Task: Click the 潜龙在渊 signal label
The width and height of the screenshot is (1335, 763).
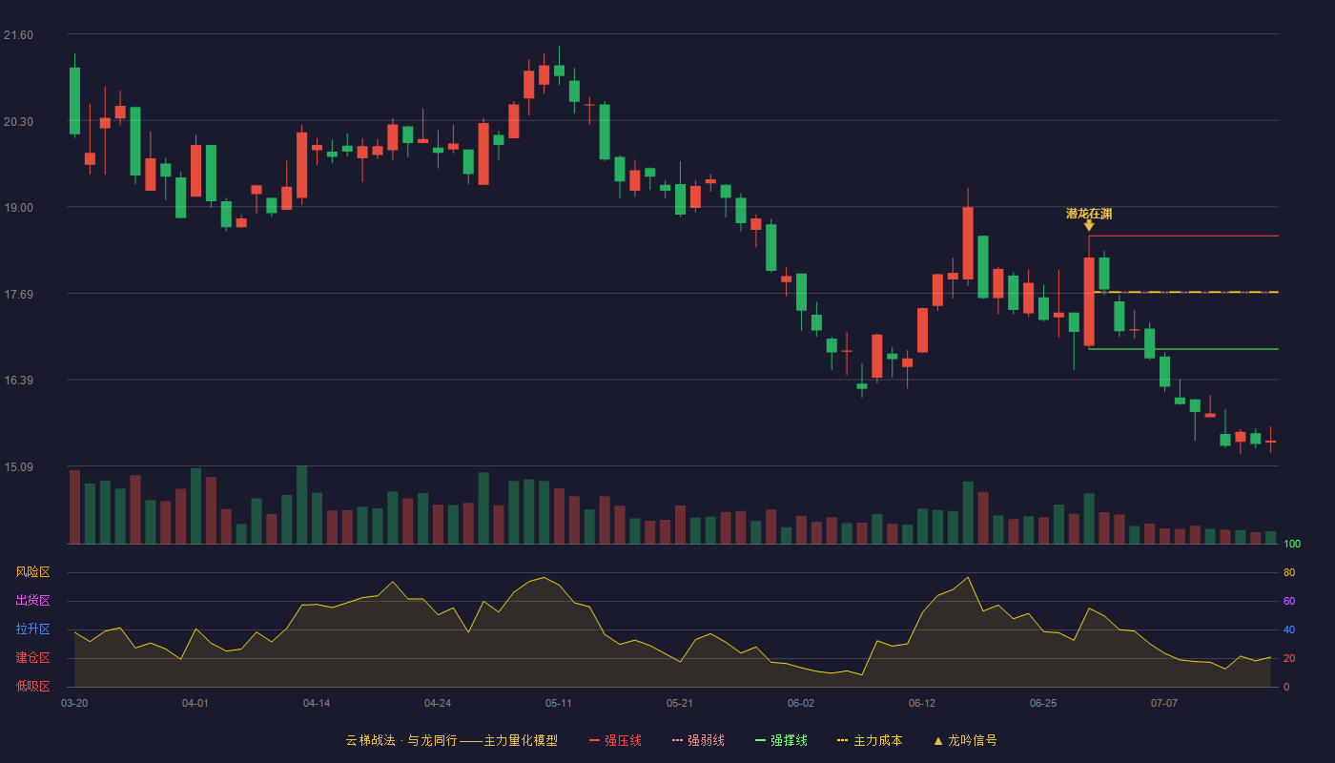Action: 1089,214
